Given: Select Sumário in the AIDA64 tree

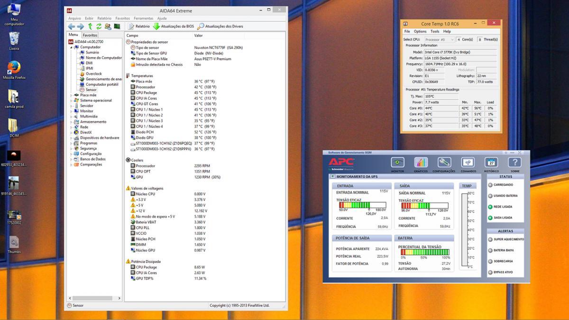Looking at the screenshot, I should pyautogui.click(x=92, y=52).
